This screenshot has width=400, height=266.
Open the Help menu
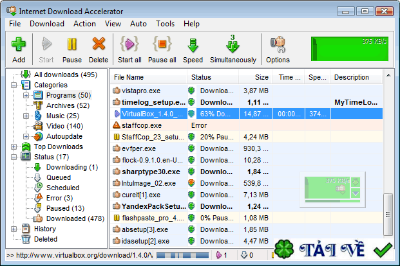(191, 24)
